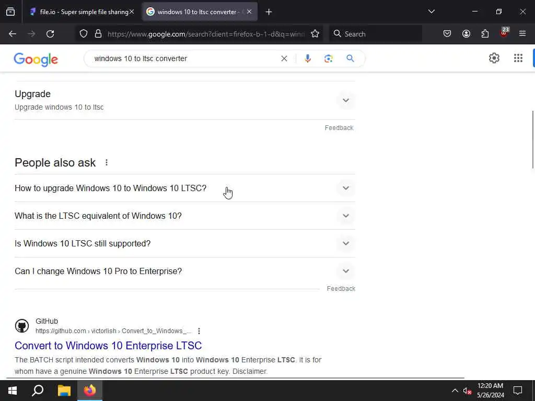535x401 pixels.
Task: Open the GitHub result more options dots
Action: coord(199,331)
